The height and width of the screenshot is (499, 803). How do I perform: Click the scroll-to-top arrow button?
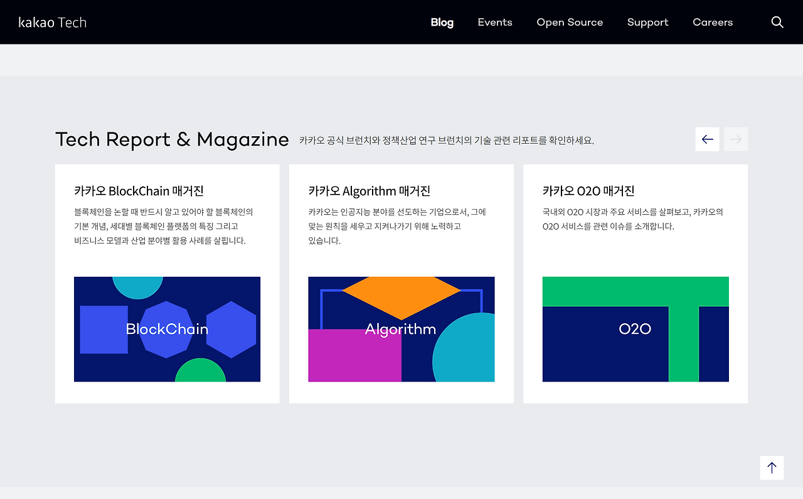772,468
